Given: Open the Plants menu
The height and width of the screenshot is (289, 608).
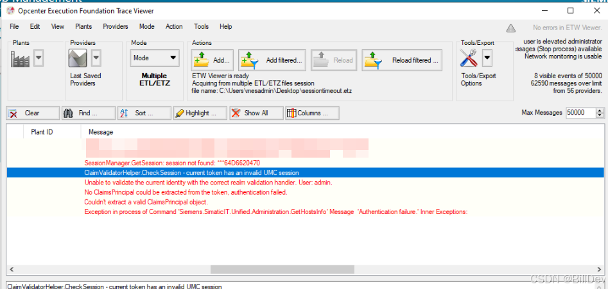Looking at the screenshot, I should click(x=83, y=26).
